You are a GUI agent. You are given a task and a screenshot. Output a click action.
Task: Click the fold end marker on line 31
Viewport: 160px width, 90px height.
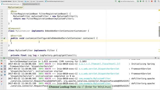point(7,21)
